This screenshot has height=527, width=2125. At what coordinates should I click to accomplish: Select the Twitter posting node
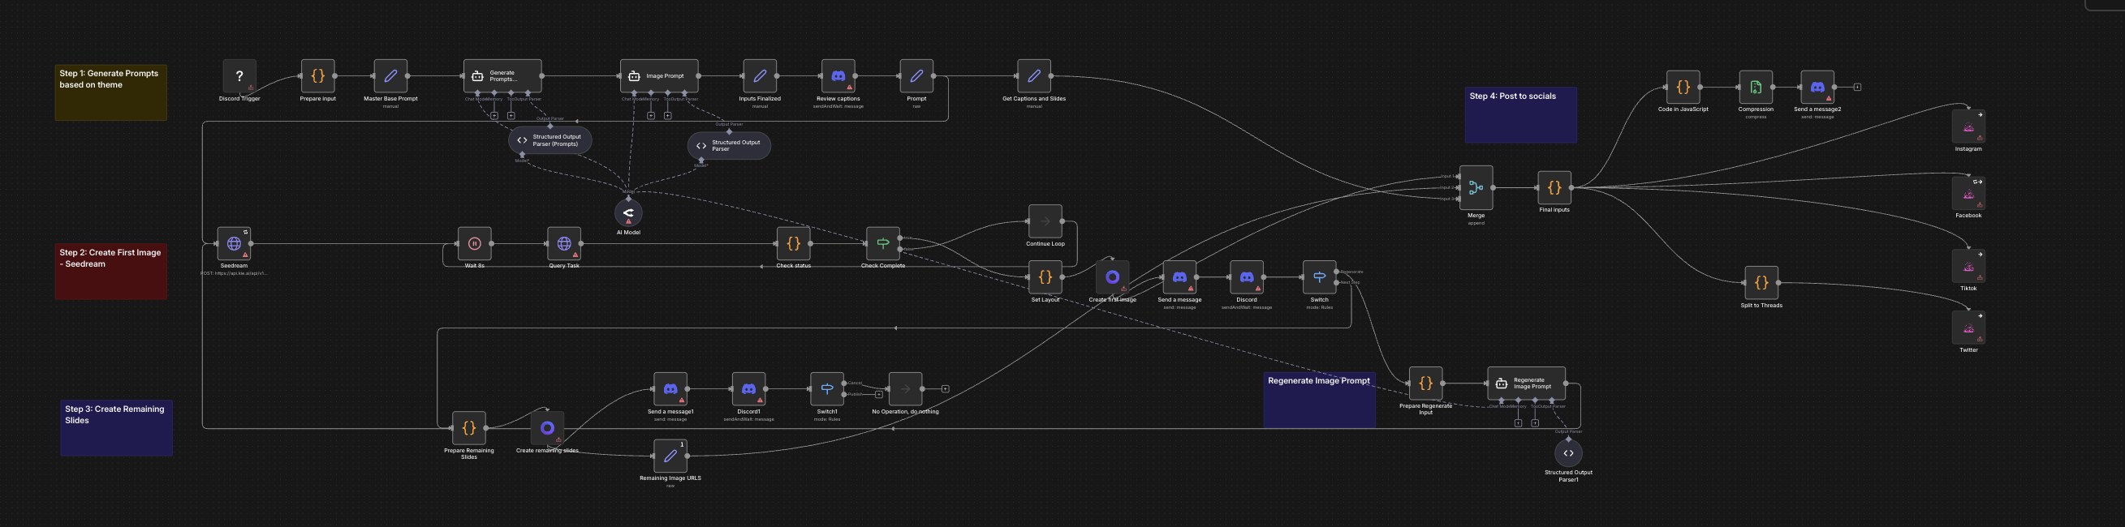[1968, 328]
